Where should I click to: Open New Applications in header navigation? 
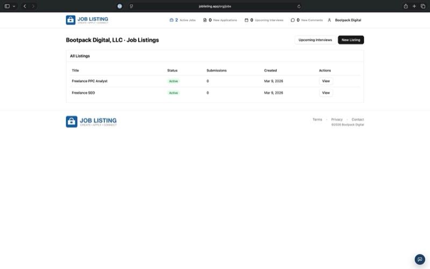220,20
